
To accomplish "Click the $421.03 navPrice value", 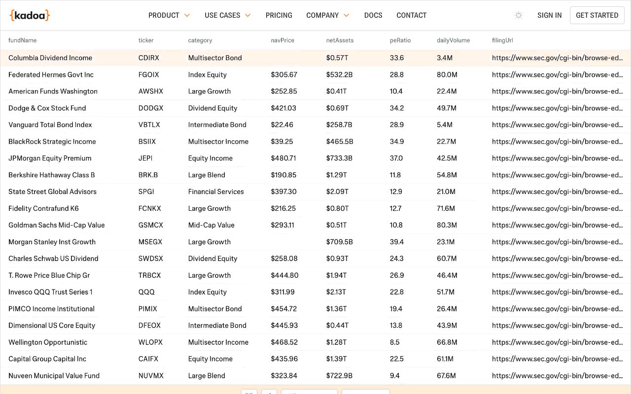I will 283,108.
